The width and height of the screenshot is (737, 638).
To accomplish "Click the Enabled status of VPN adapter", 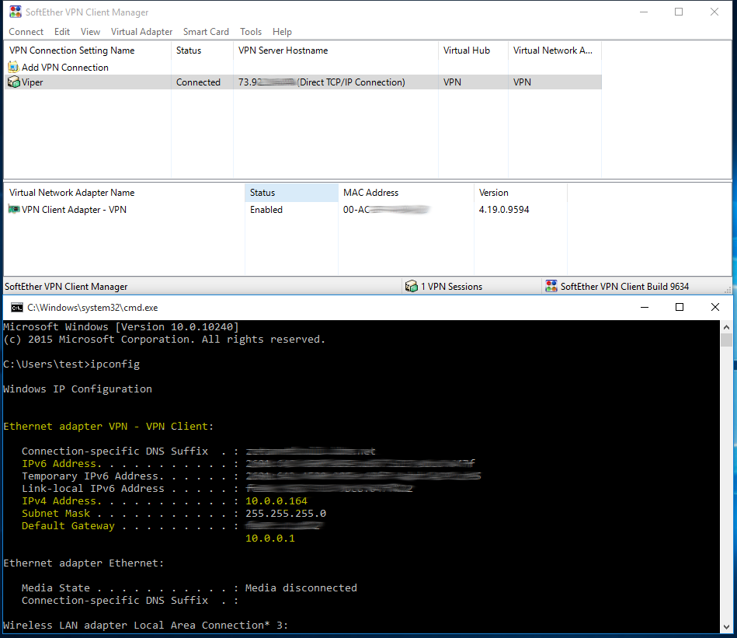I will (x=266, y=210).
